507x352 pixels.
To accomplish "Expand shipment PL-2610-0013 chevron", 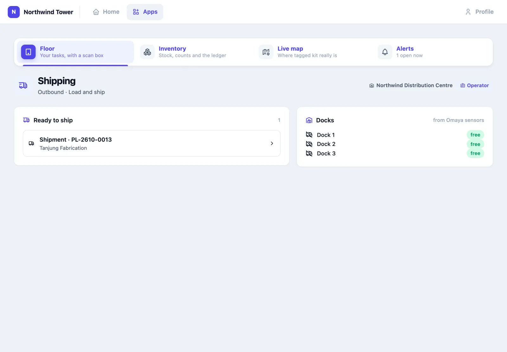I will point(272,143).
